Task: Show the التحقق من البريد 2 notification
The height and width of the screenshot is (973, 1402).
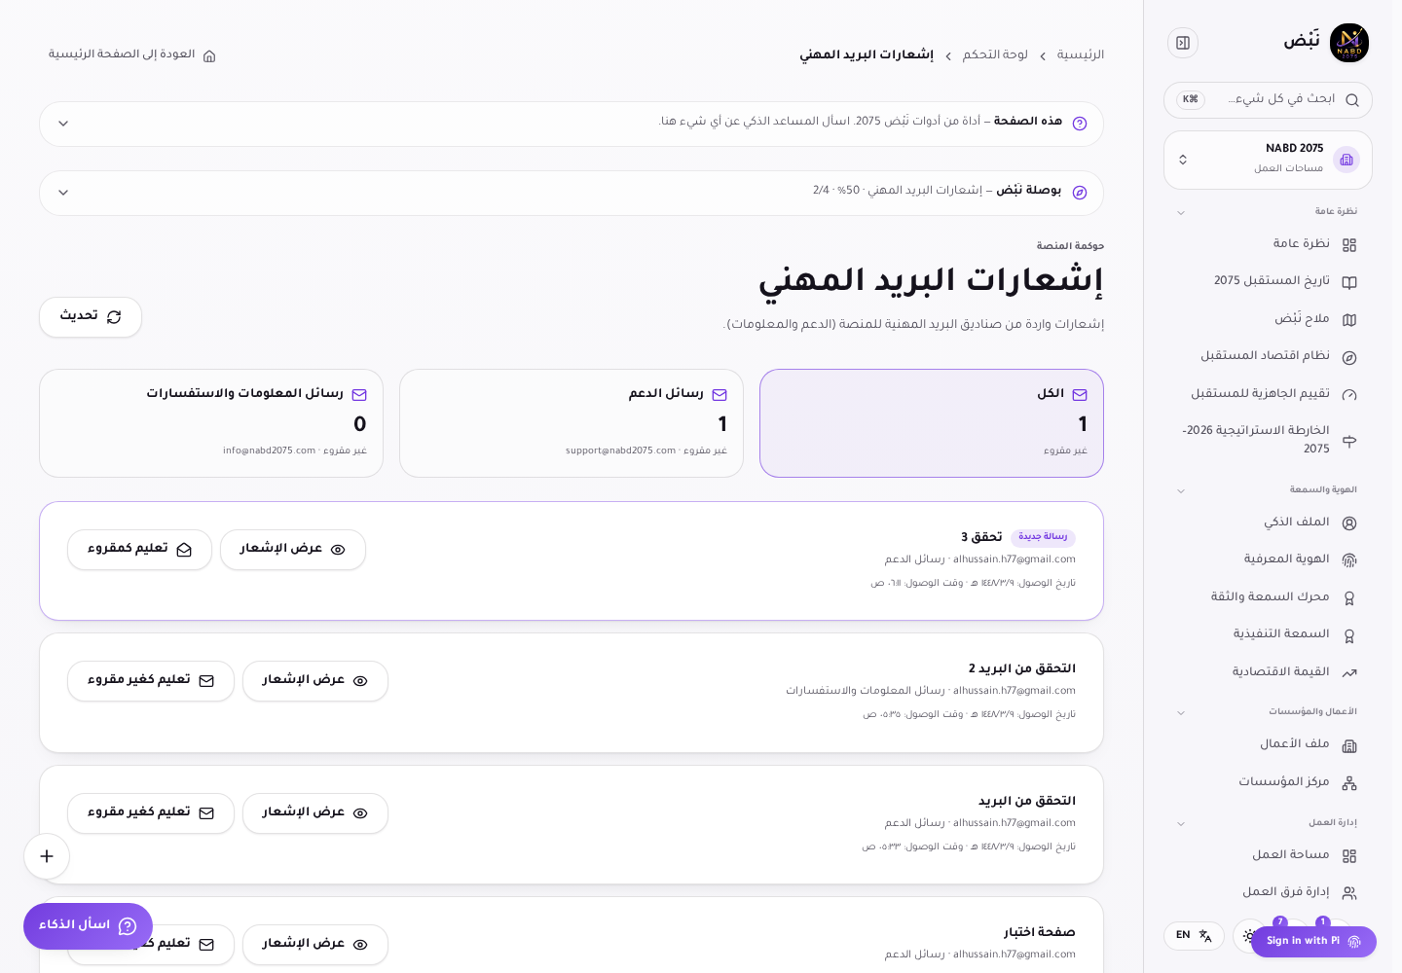Action: click(315, 681)
